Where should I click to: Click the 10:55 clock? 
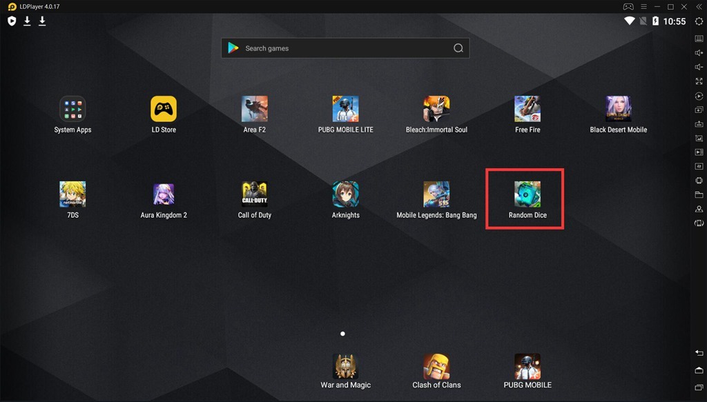click(x=675, y=21)
